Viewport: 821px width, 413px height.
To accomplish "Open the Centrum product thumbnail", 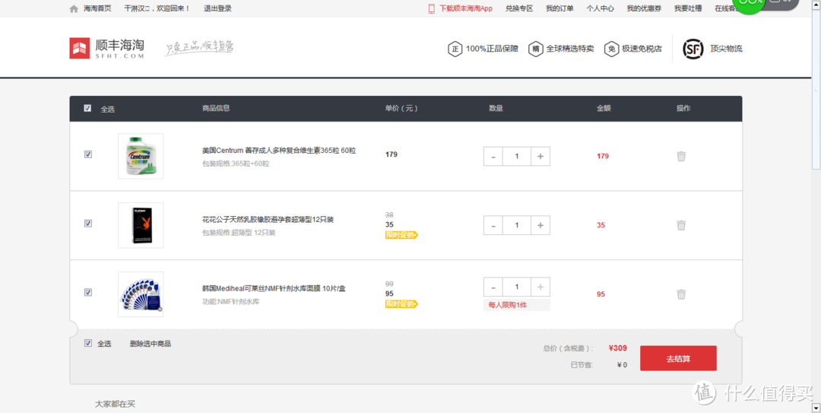I will (141, 156).
